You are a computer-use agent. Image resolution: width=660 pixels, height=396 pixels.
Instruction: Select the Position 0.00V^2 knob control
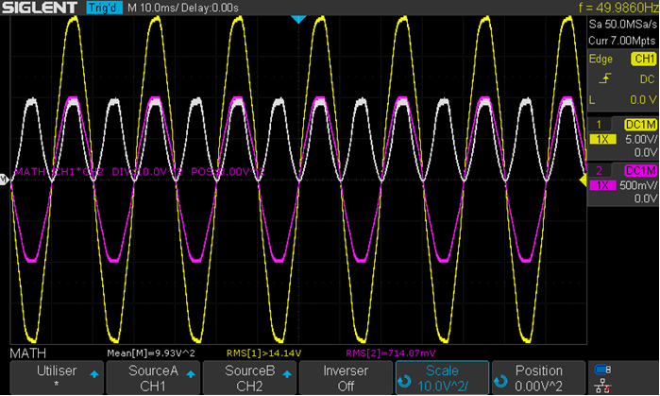538,377
